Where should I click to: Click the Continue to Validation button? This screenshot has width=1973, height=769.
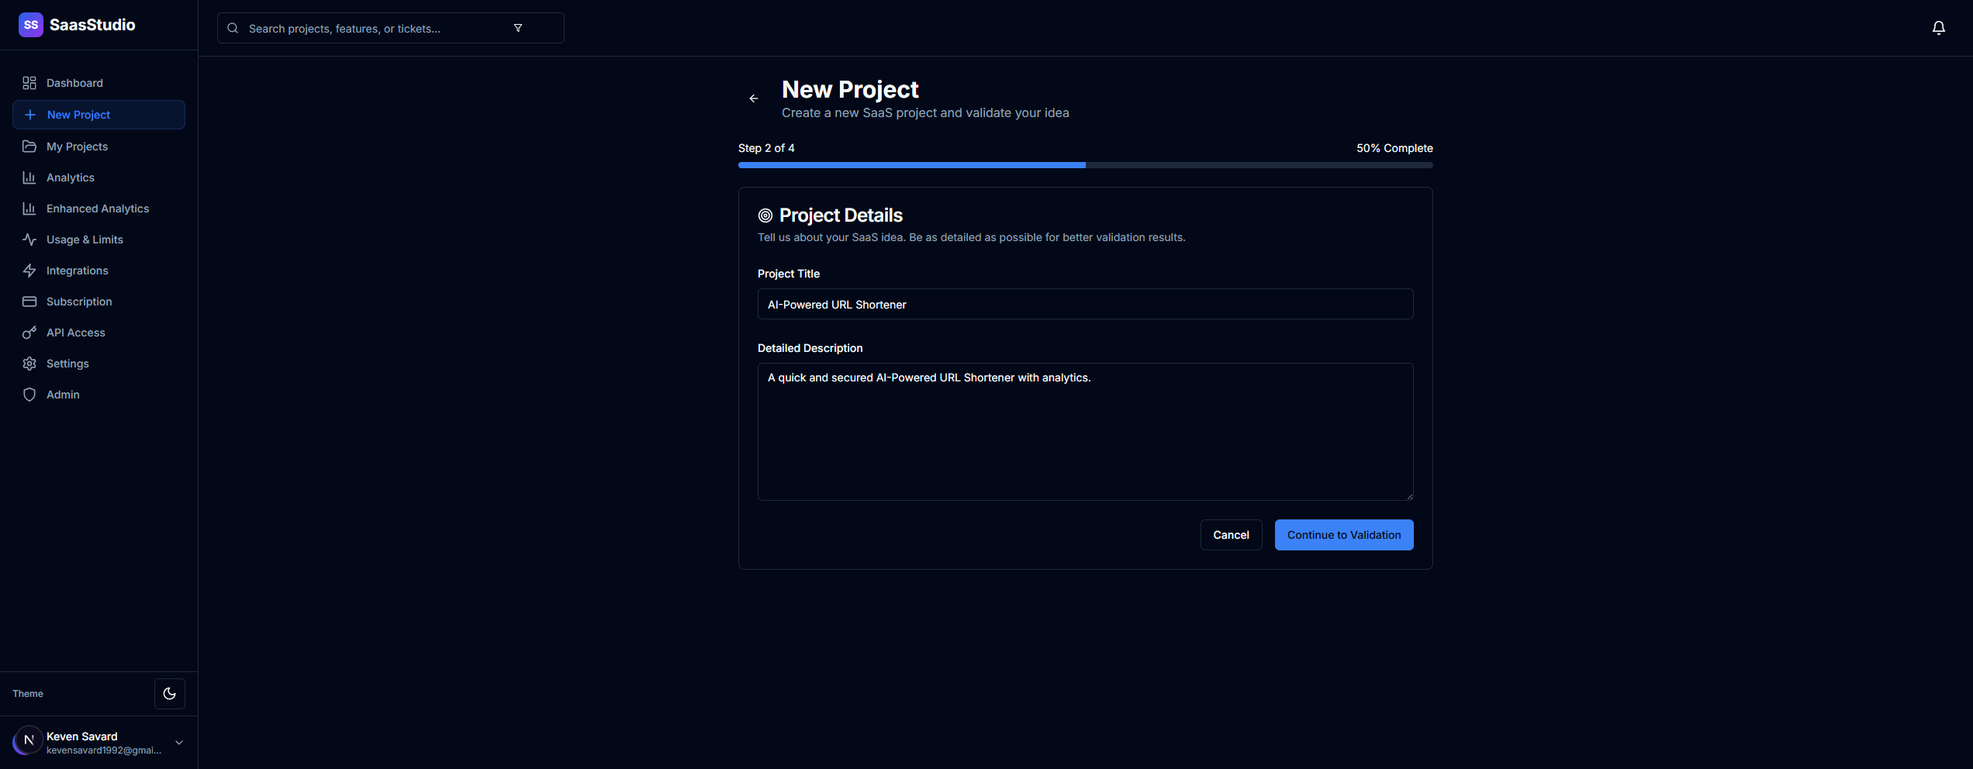click(x=1343, y=535)
